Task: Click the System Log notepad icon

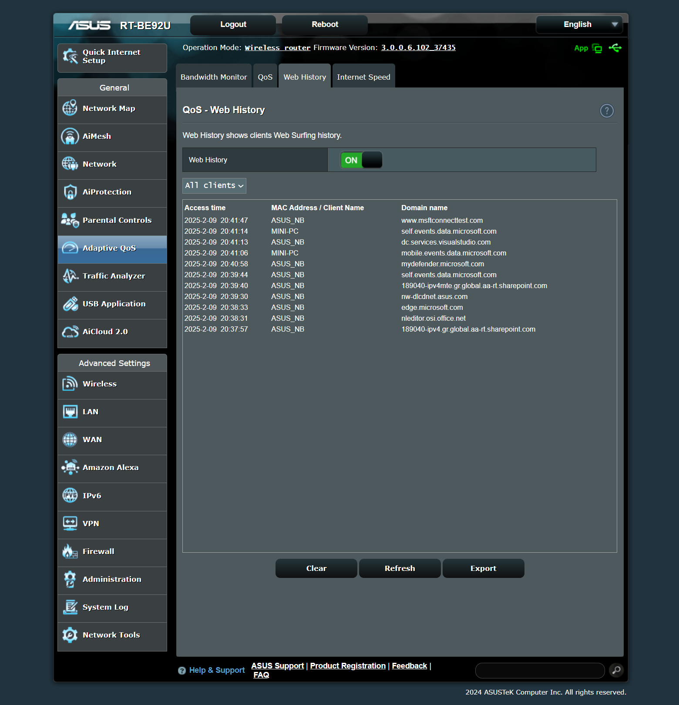Action: point(70,607)
